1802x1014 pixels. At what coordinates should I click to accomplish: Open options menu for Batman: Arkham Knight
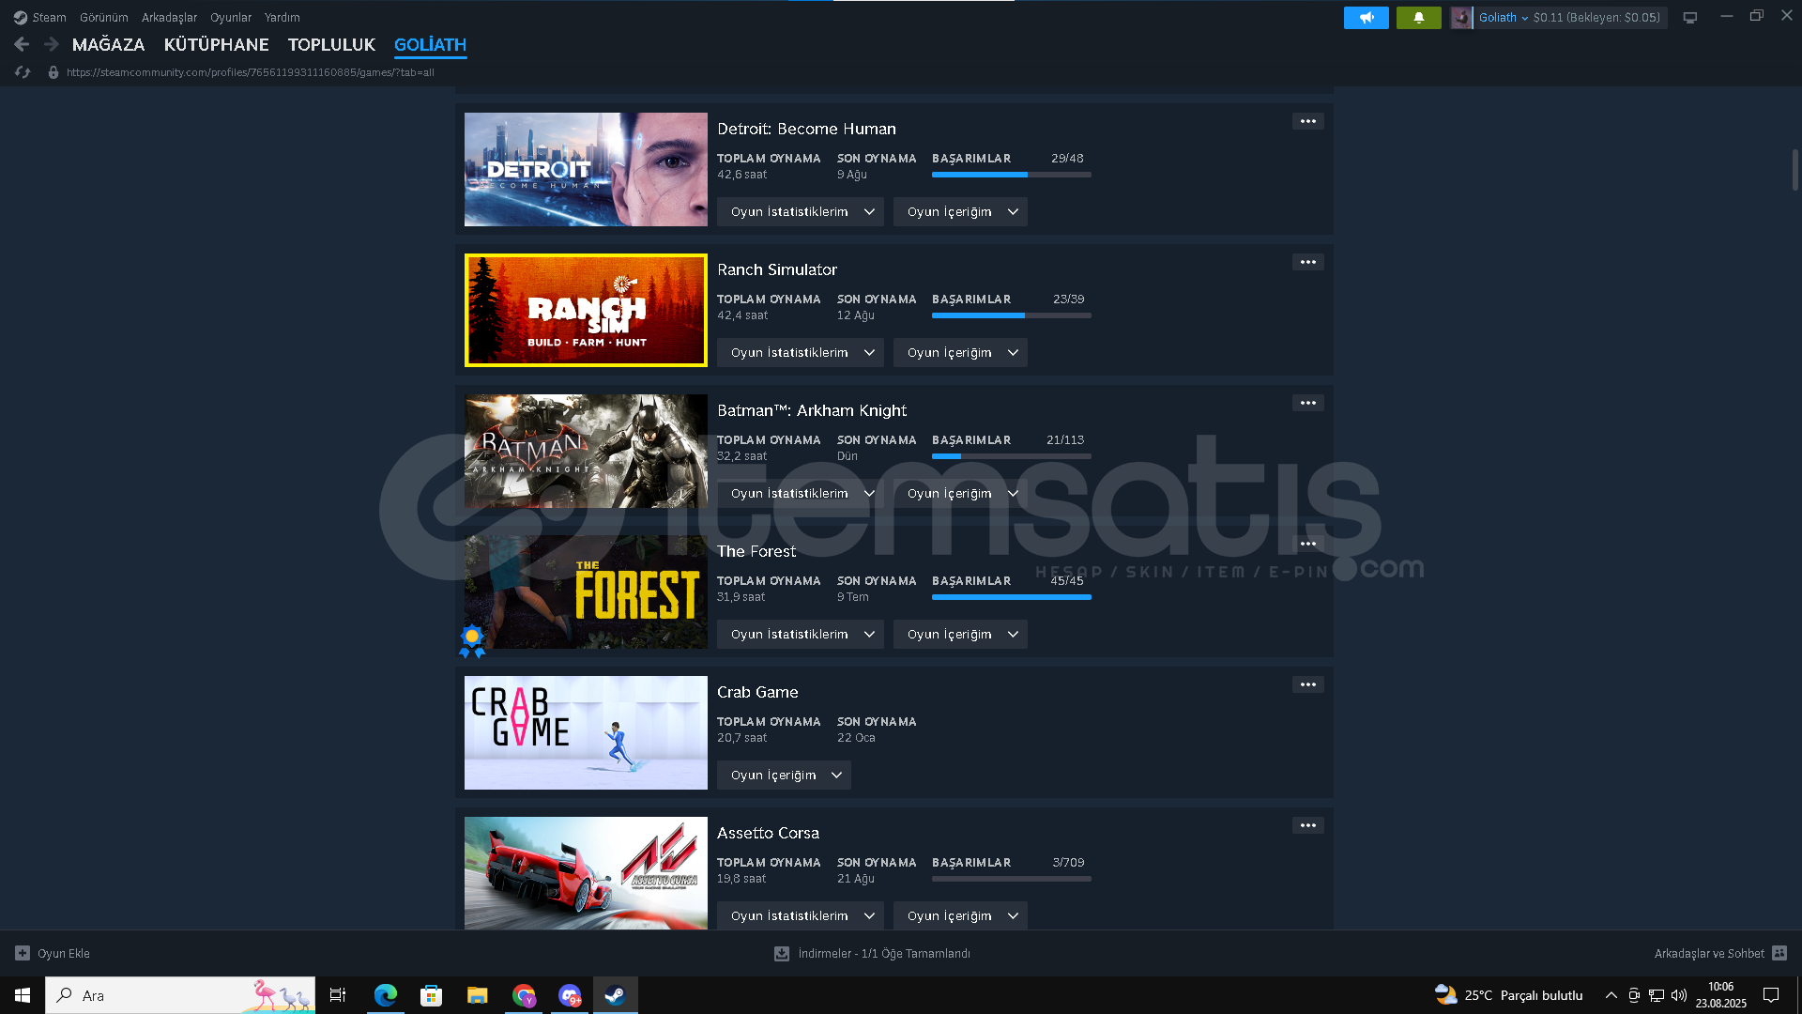coord(1308,403)
